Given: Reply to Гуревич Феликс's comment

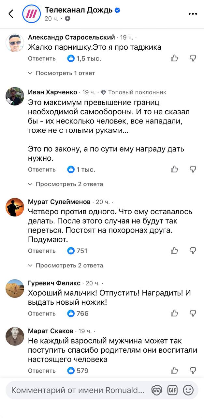Looking at the screenshot, I should point(42,313).
